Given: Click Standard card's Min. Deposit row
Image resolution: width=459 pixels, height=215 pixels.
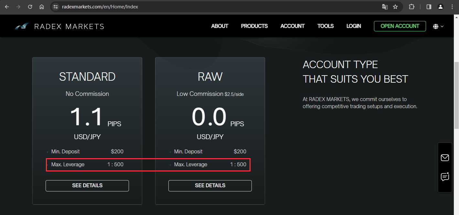Looking at the screenshot, I should point(87,151).
